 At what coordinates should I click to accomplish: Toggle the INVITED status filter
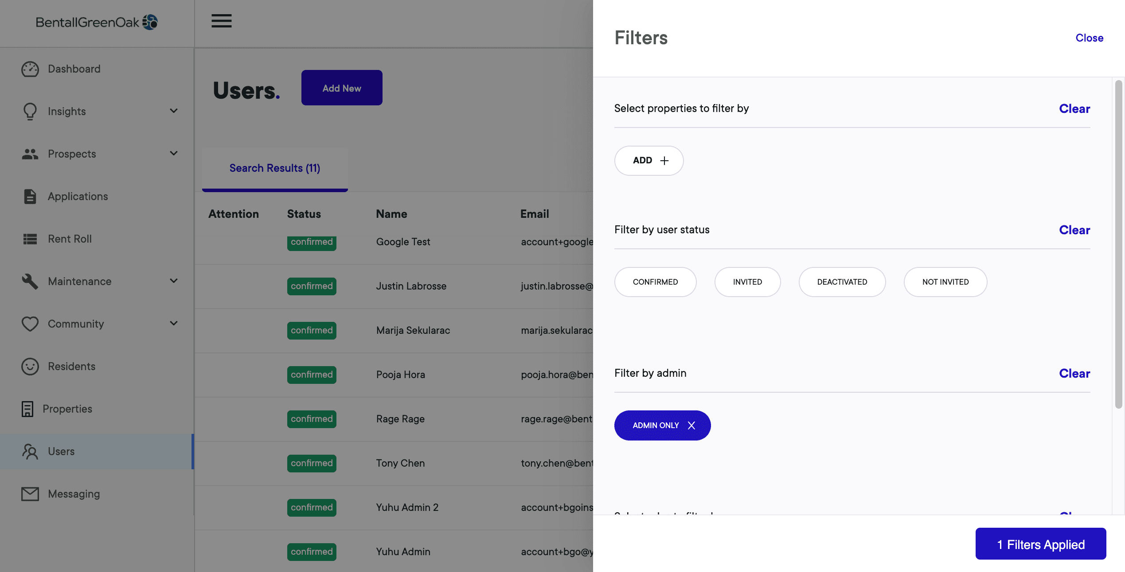[x=747, y=282]
